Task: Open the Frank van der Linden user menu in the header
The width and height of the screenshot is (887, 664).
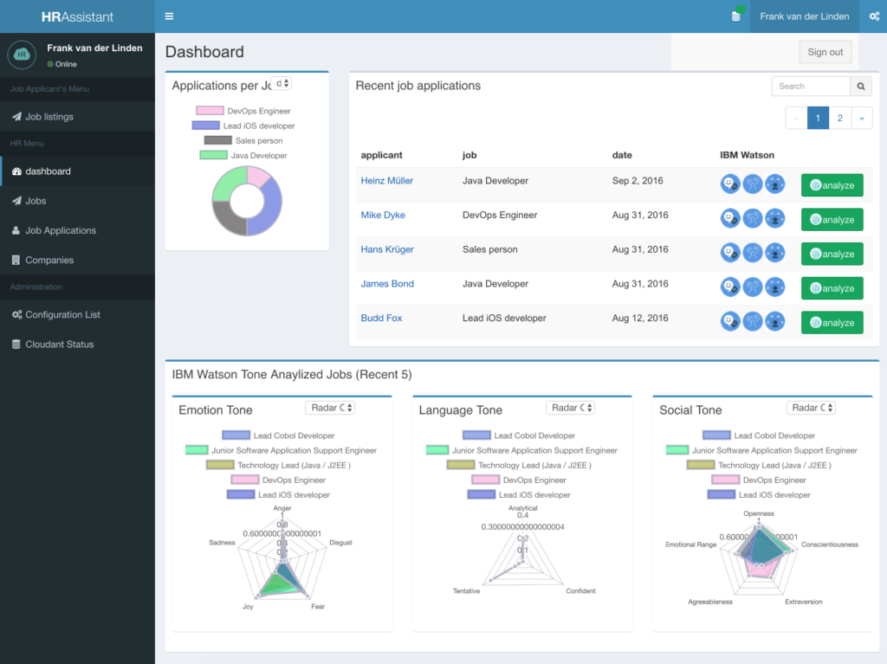Action: (x=804, y=16)
